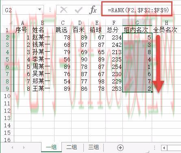The width and height of the screenshot is (181, 153).
Task: Click the select-all corner triangle
Action: click(x=11, y=23)
